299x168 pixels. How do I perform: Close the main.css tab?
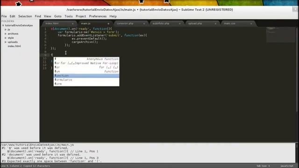point(251,24)
